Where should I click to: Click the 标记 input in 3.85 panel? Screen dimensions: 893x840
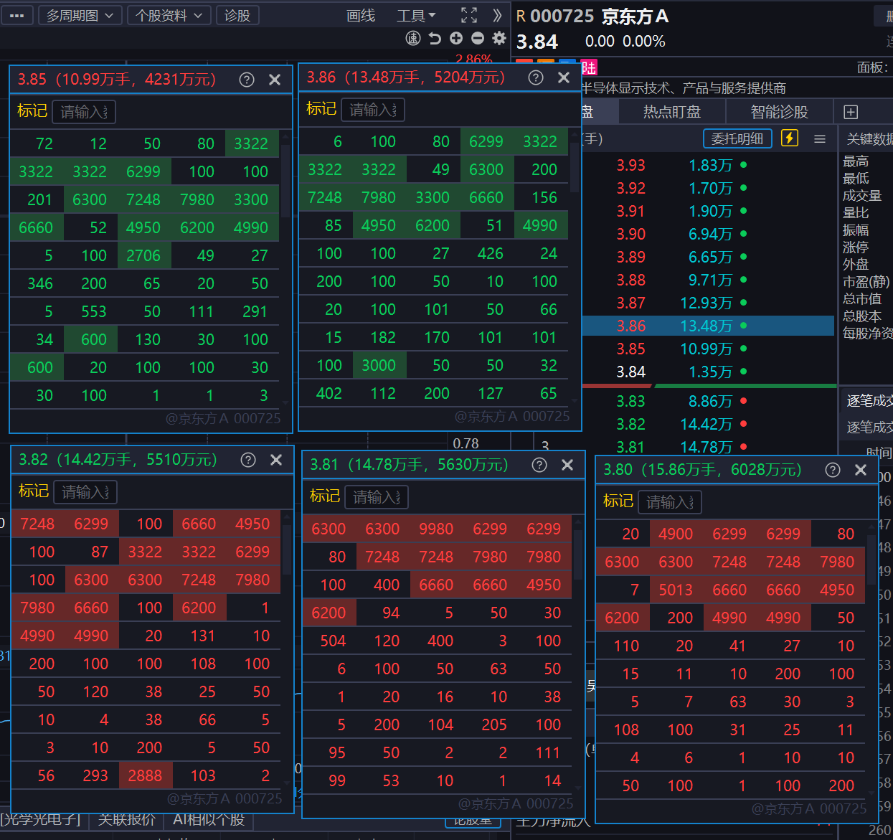tap(84, 112)
